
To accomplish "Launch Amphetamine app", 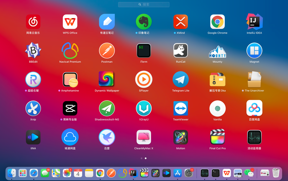I will pyautogui.click(x=70, y=79).
